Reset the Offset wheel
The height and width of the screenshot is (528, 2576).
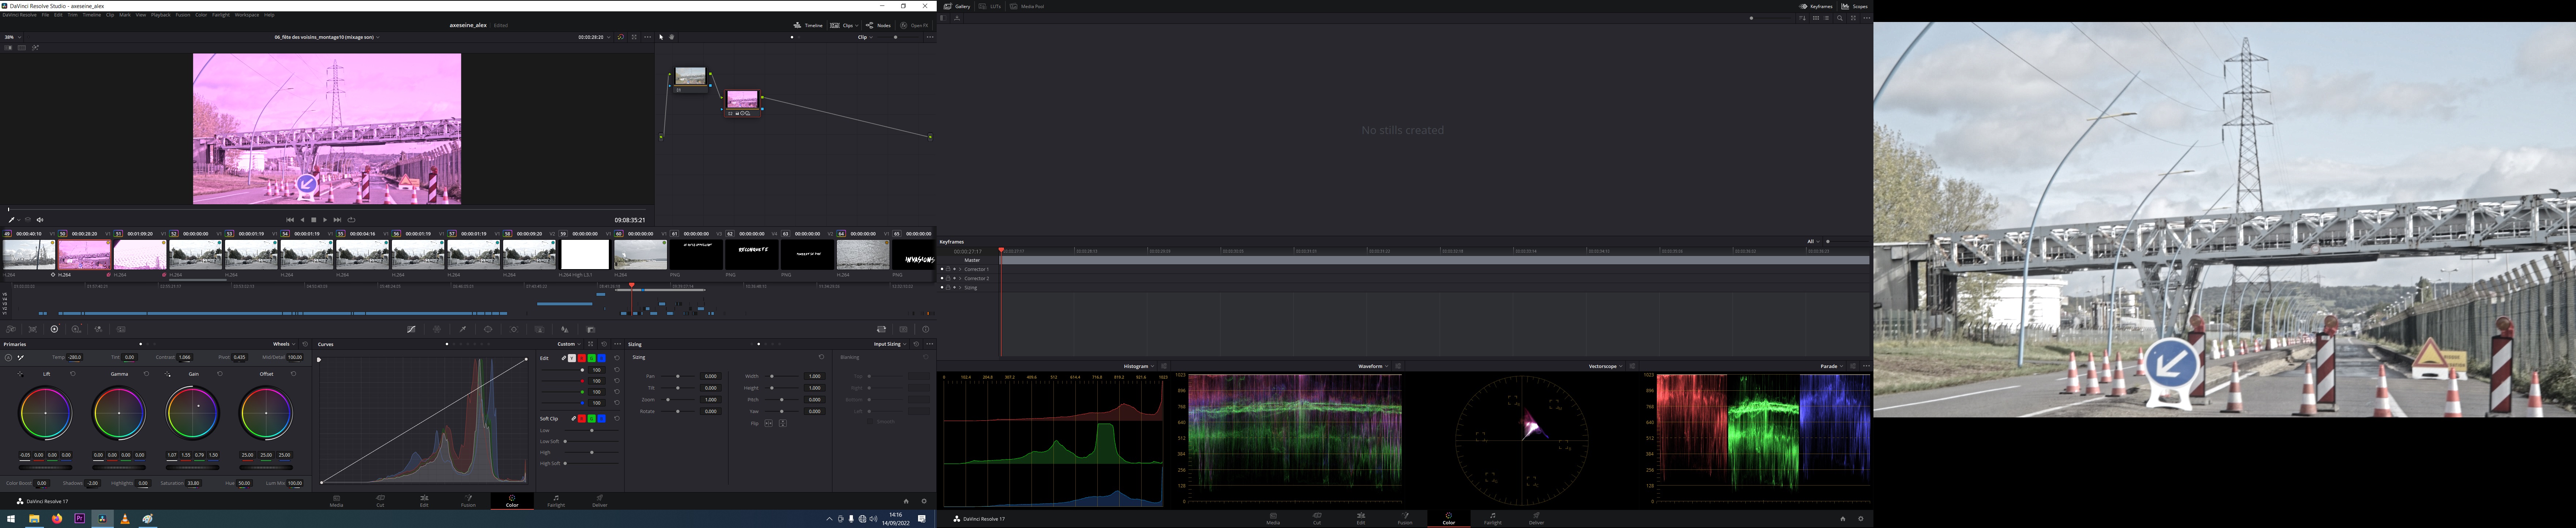click(x=293, y=374)
